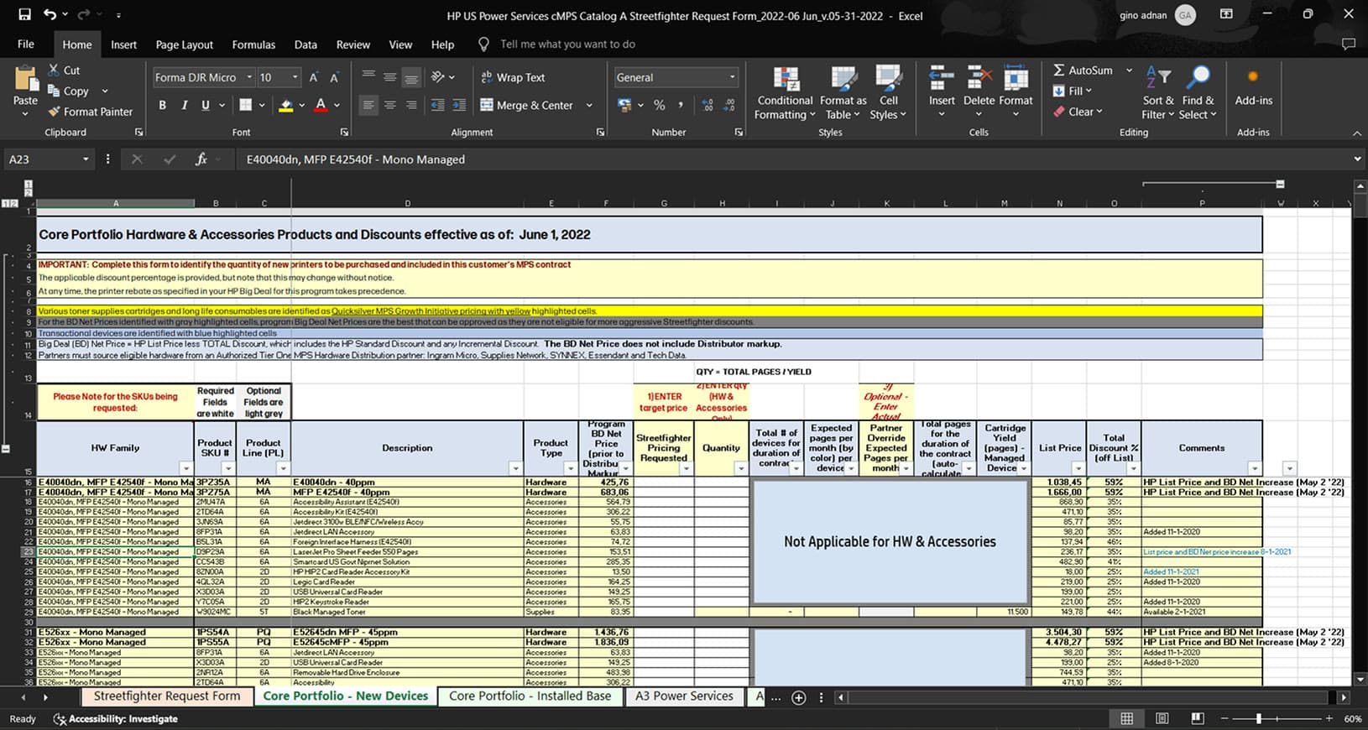Decrease font size with the smaller A icon

[333, 77]
